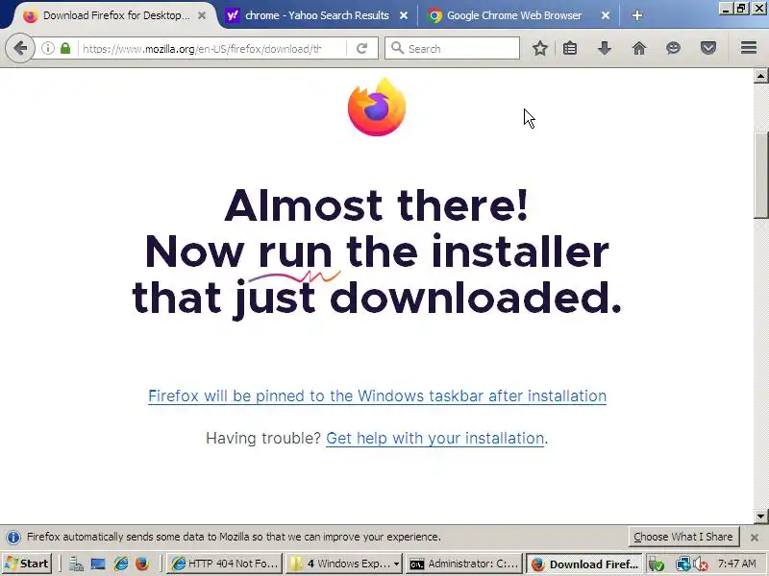This screenshot has width=769, height=576.
Task: Open the downloads arrow panel
Action: (605, 48)
